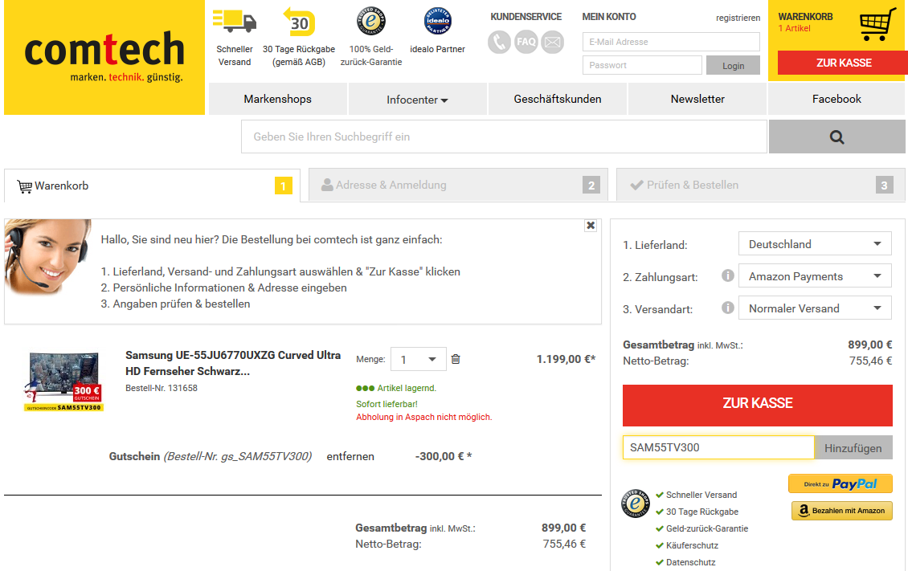The width and height of the screenshot is (908, 571).
Task: Click the Passwort input field
Action: (642, 65)
